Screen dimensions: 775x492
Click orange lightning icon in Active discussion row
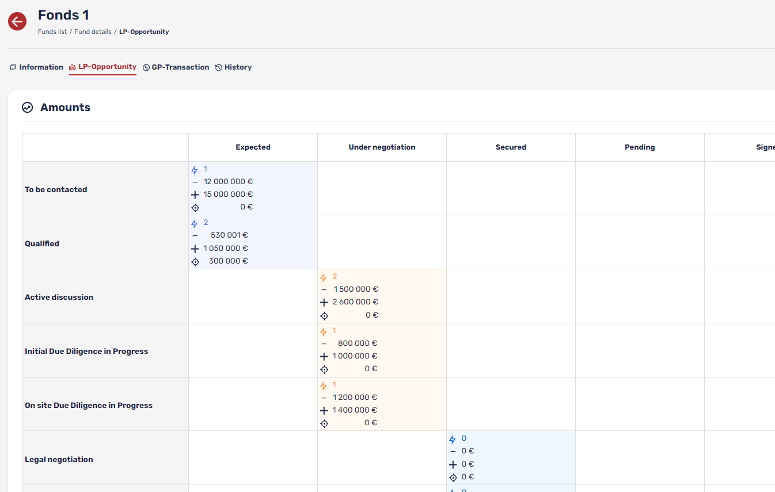pyautogui.click(x=324, y=277)
